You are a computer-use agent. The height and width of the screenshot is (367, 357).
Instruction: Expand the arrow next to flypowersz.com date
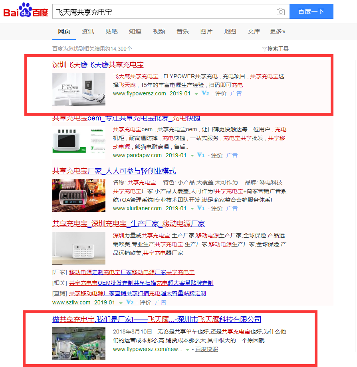coord(196,93)
